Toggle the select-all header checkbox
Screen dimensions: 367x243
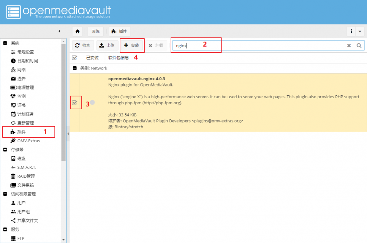[75, 58]
